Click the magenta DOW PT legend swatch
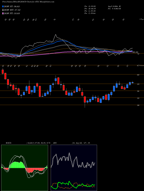 (x=3, y=13)
